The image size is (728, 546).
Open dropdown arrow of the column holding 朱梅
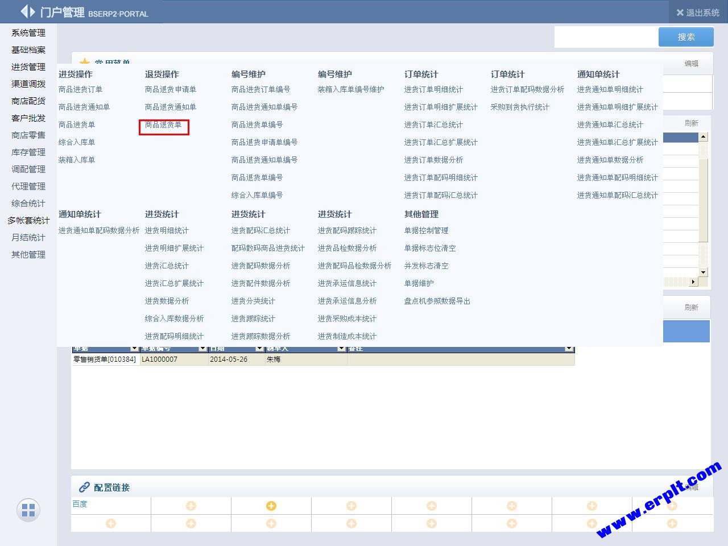click(x=341, y=349)
